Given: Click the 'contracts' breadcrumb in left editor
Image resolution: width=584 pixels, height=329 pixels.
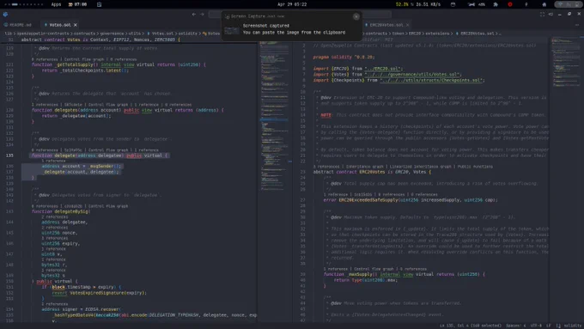Looking at the screenshot, I should click(84, 34).
